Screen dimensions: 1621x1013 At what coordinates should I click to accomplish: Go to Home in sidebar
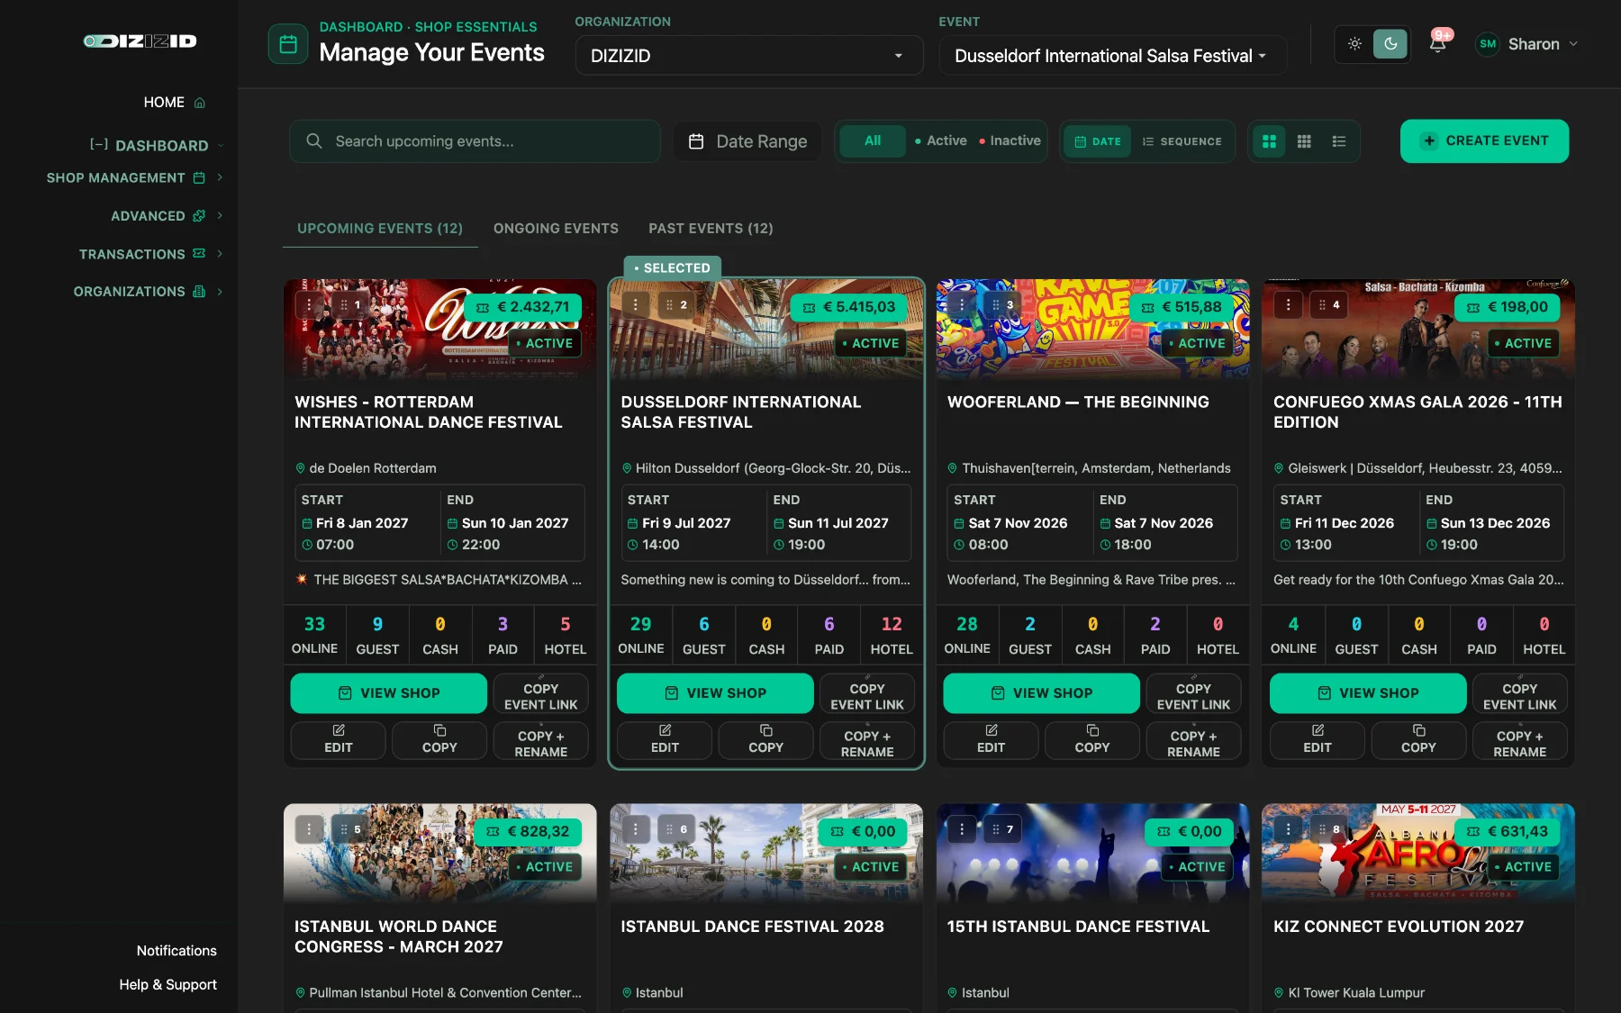(x=175, y=103)
